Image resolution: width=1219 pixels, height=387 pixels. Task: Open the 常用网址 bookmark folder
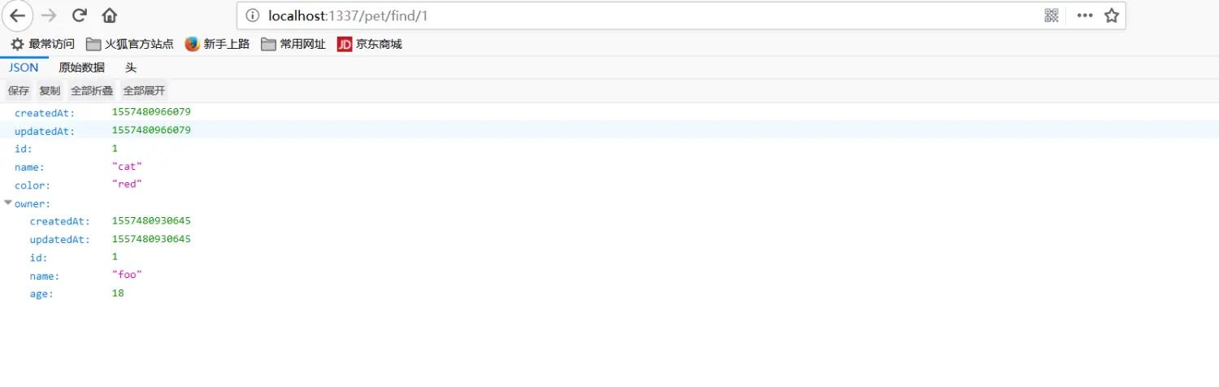coord(293,44)
